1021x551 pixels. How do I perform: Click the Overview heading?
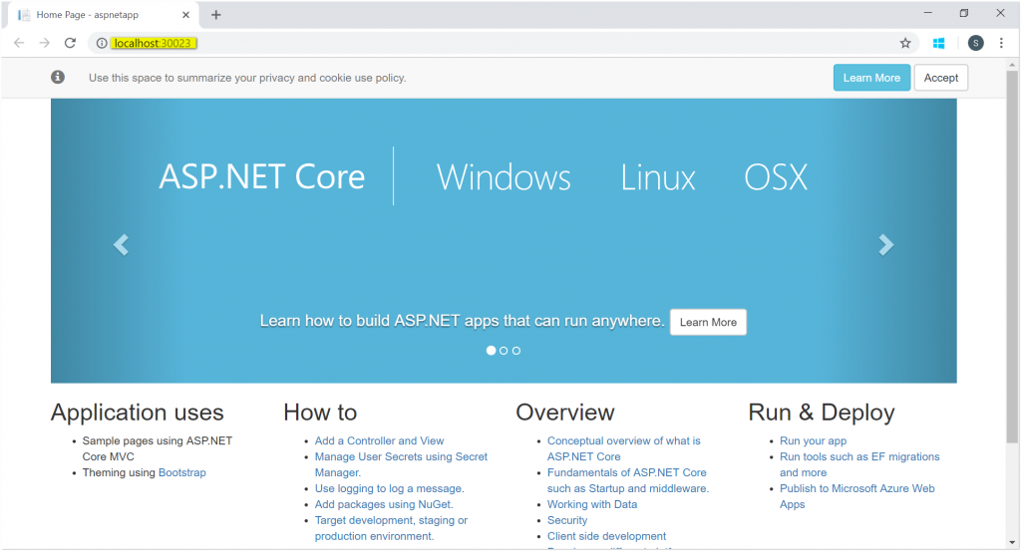565,413
